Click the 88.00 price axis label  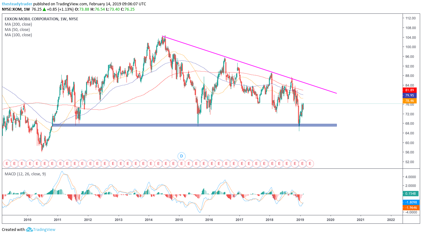(410, 76)
